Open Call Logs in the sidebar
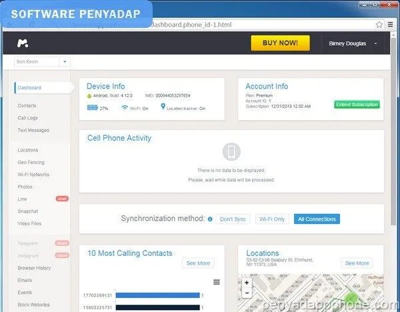The image size is (400, 312). 27,118
